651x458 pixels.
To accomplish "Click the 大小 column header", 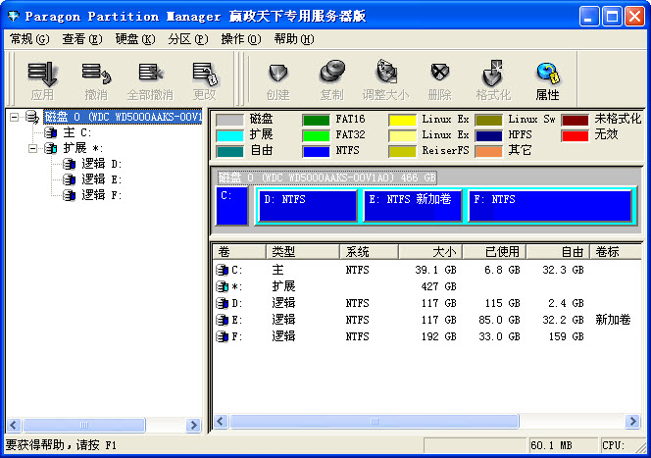I will coord(429,252).
